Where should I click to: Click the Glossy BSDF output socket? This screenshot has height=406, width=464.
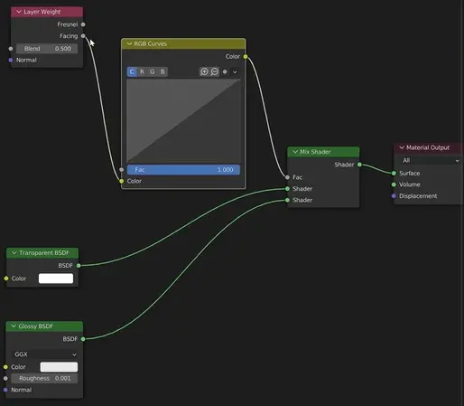[83, 339]
